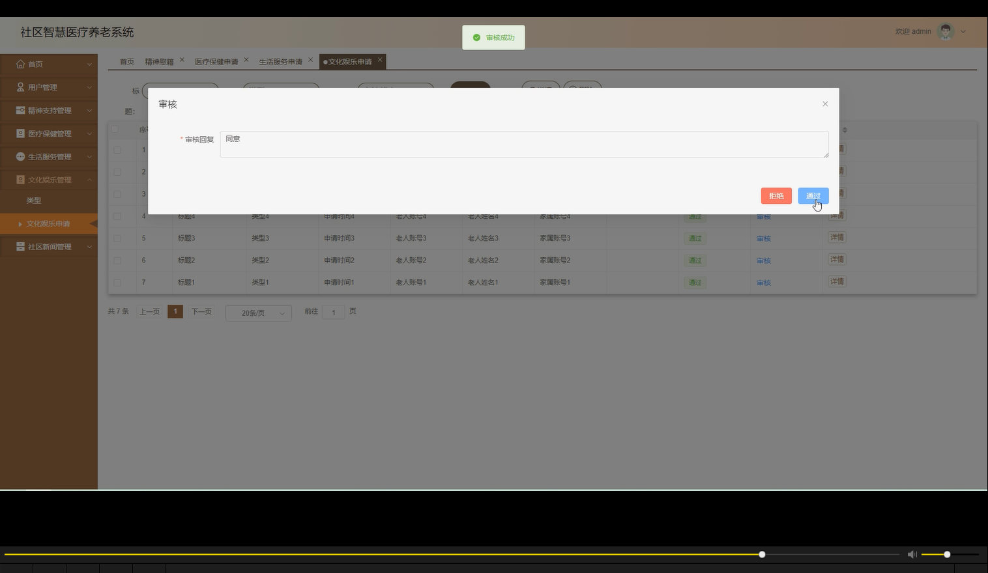Close the 文化娱乐申请 tab with its X
The width and height of the screenshot is (988, 573).
click(380, 60)
